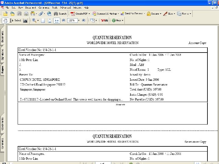
Task: Open the View menu
Action: pos(20,8)
